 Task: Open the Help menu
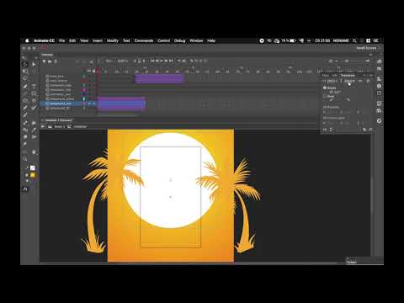click(211, 40)
